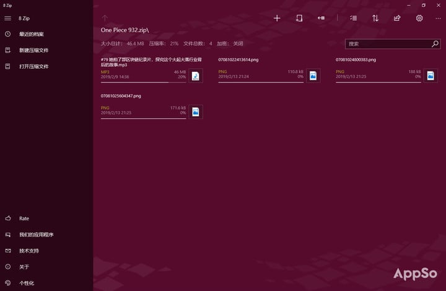This screenshot has height=291, width=446.
Task: Toggle the hamburger navigation menu
Action: coord(7,18)
